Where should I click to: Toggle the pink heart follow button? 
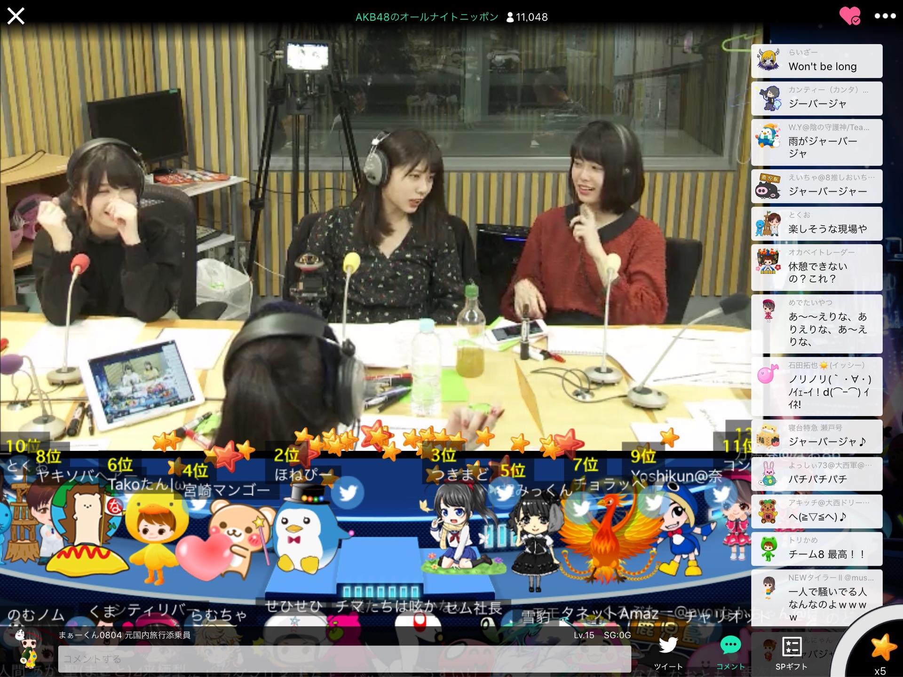click(x=849, y=16)
